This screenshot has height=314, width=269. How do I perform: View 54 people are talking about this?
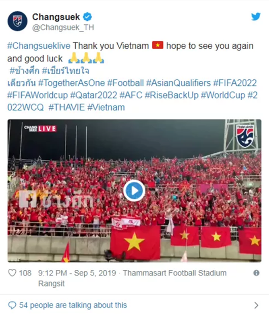(73, 305)
